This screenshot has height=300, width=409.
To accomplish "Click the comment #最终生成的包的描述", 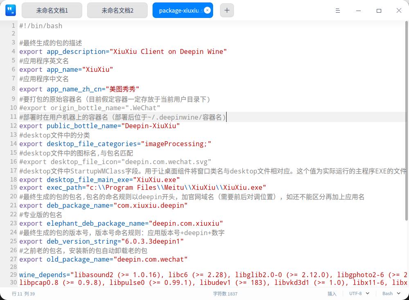I will [x=51, y=43].
